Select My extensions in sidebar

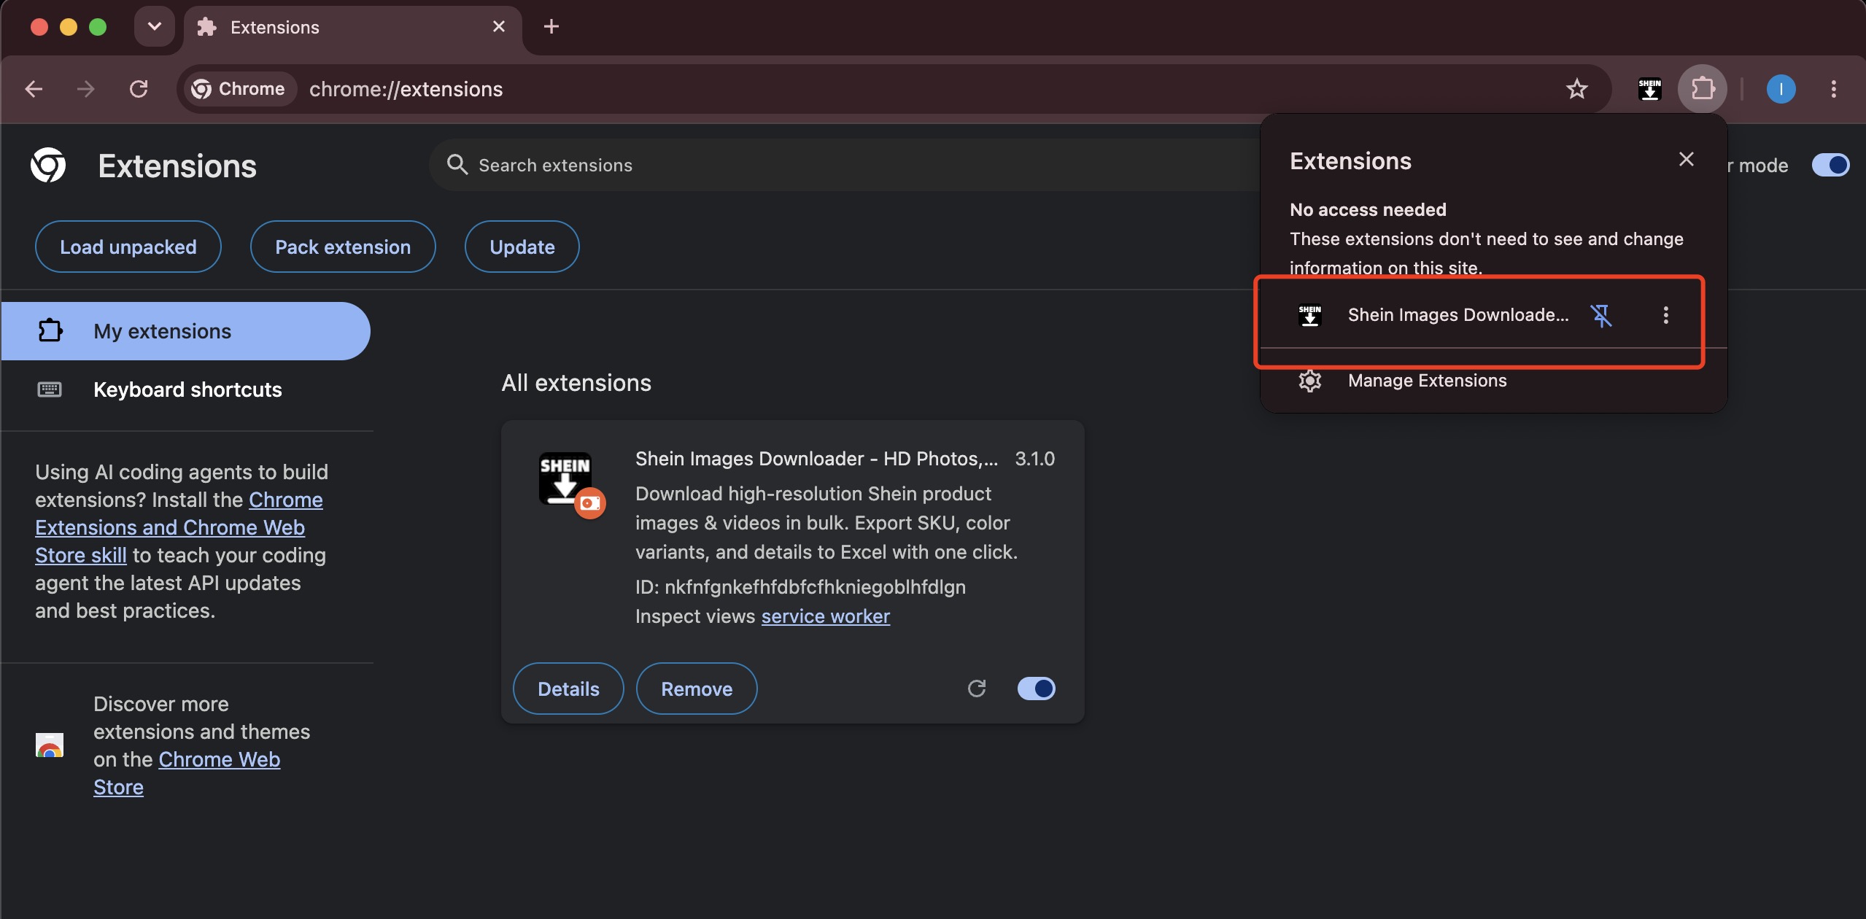[x=185, y=331]
